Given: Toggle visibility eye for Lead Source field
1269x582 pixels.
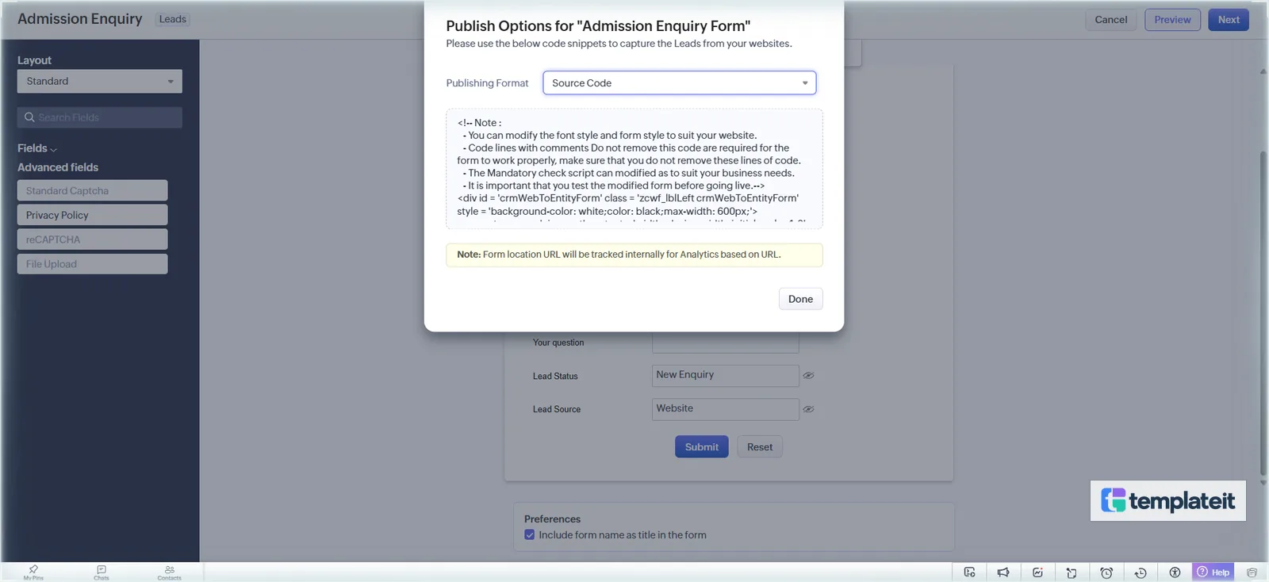Looking at the screenshot, I should coord(808,409).
